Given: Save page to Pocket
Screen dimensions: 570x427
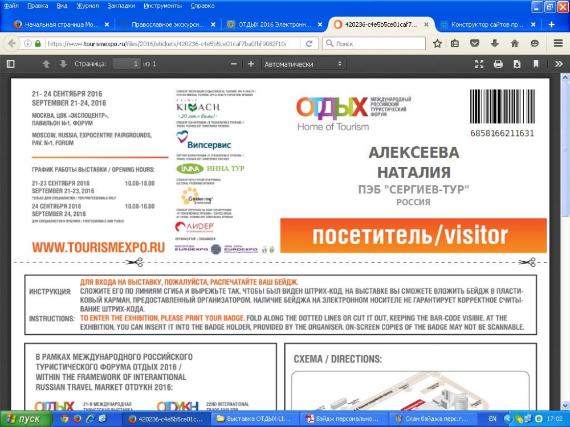Looking at the screenshot, I should tap(474, 44).
